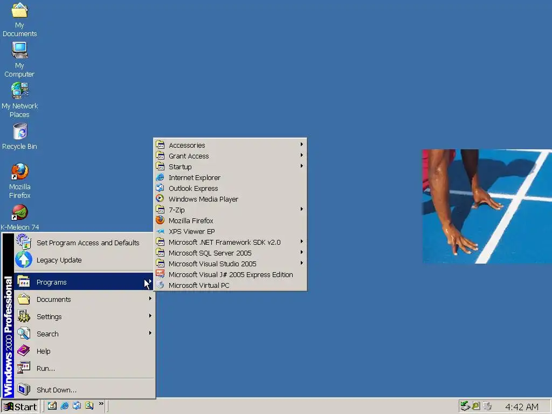Click the grayed system tray icon beside clock
552x414 pixels.
(487, 406)
